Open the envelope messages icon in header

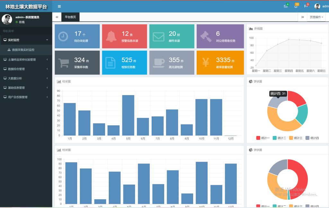click(x=286, y=6)
